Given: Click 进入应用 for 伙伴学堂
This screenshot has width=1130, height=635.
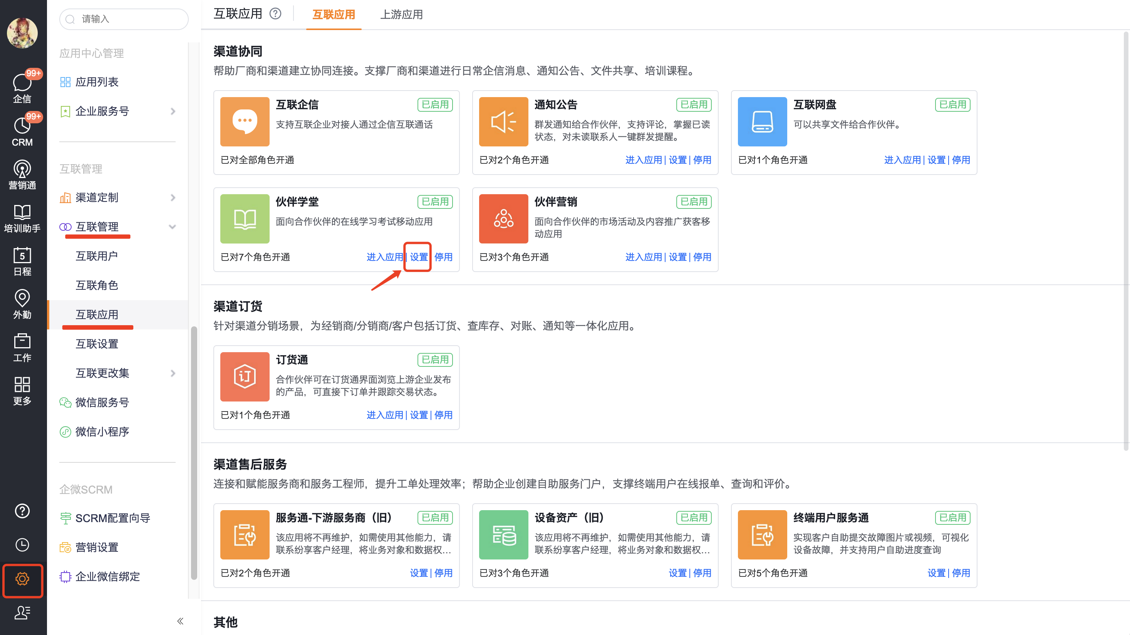Looking at the screenshot, I should [385, 257].
